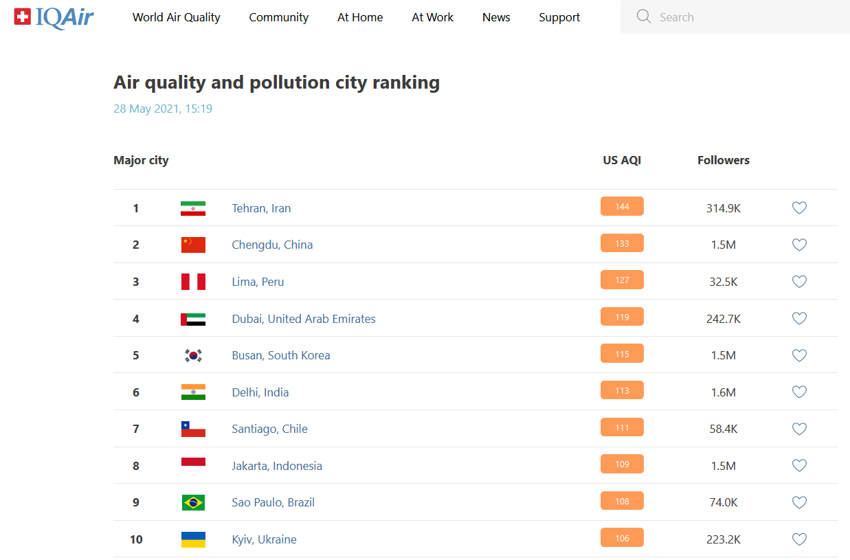Image resolution: width=850 pixels, height=560 pixels.
Task: Click the orange 144 AQI badge
Action: (622, 207)
